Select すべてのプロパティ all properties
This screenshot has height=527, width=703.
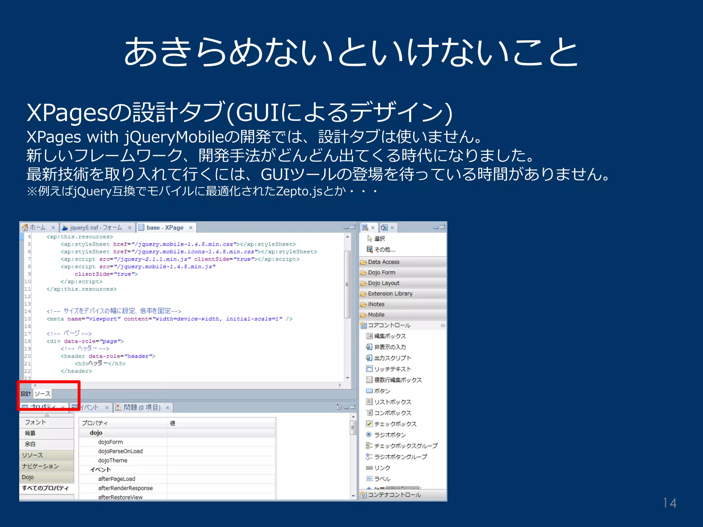47,488
